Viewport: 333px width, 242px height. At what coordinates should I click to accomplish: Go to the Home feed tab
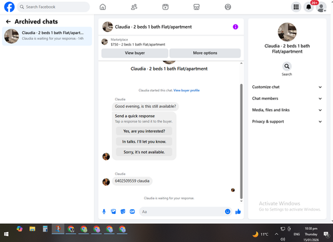(x=103, y=7)
